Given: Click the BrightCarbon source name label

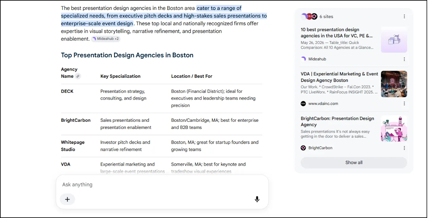Looking at the screenshot, I should (x=320, y=148).
